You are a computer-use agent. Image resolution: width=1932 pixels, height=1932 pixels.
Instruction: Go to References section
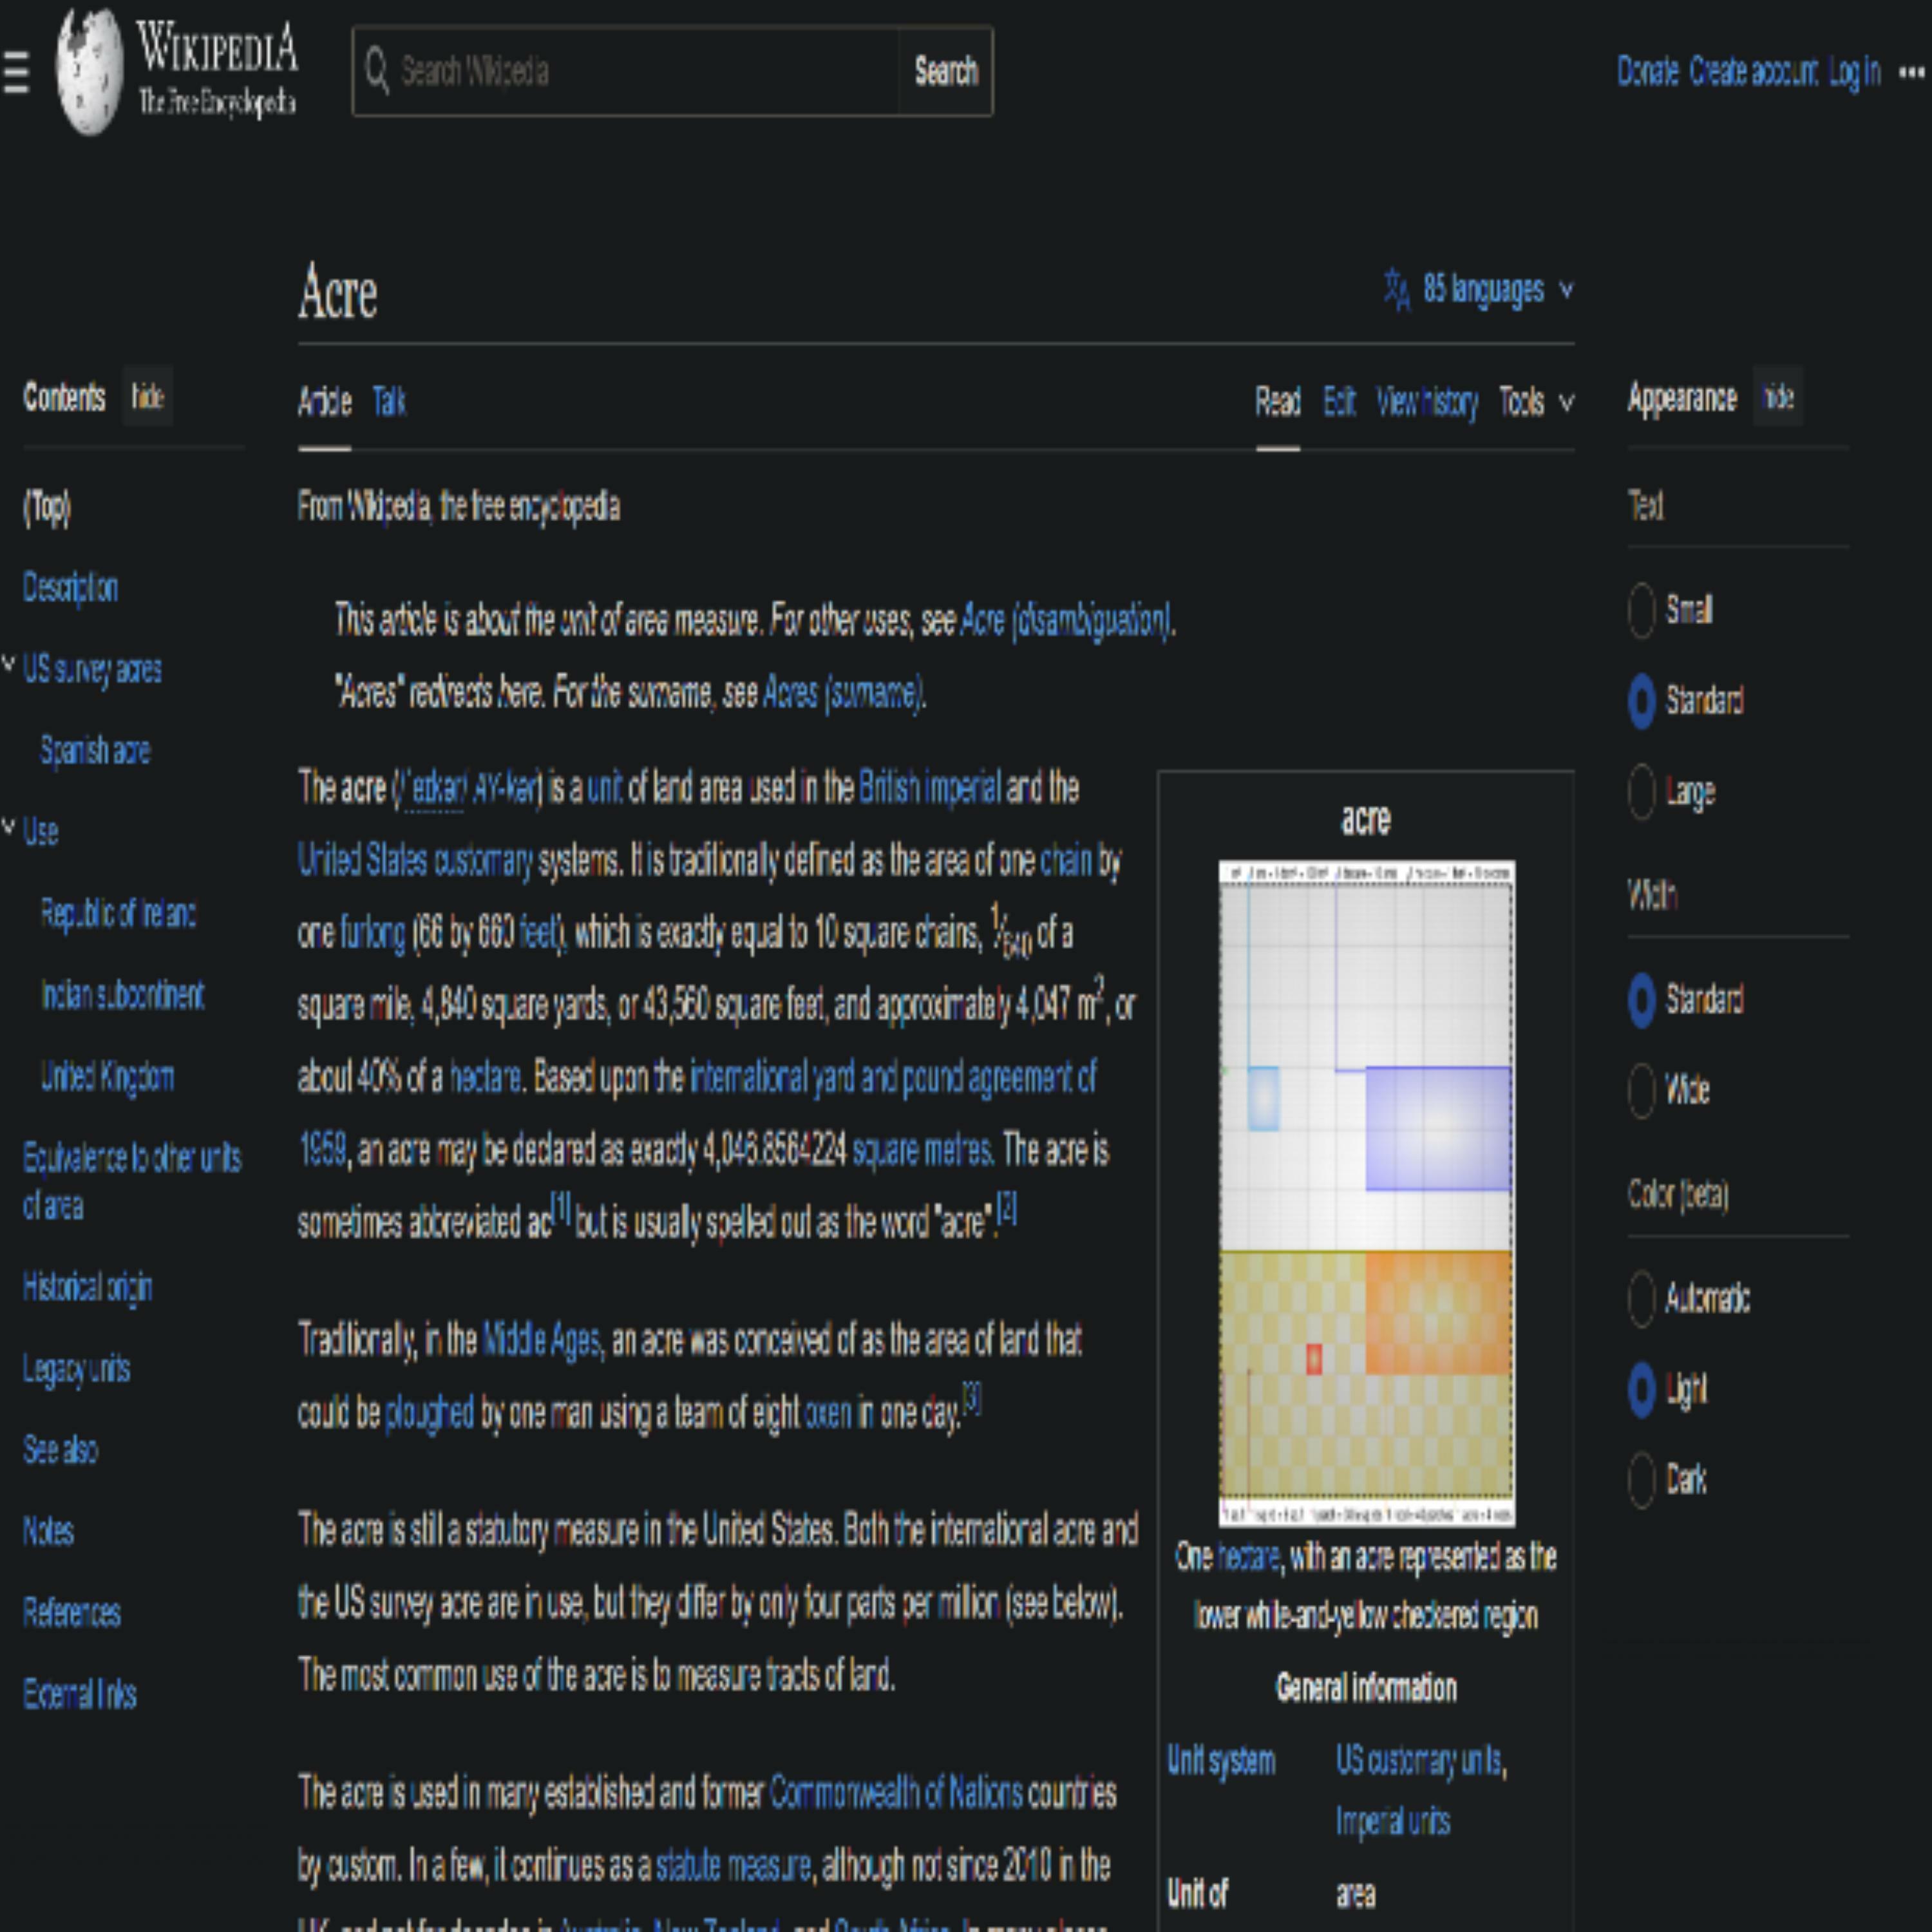pos(71,1613)
